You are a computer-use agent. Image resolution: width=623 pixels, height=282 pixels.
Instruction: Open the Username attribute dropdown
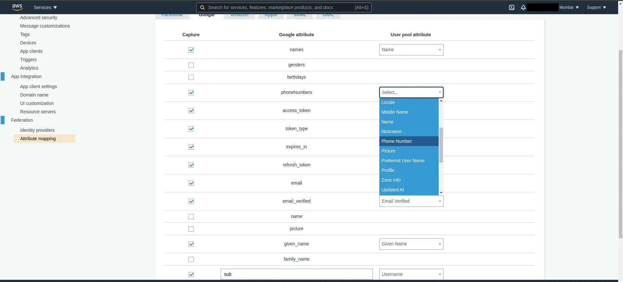411,275
